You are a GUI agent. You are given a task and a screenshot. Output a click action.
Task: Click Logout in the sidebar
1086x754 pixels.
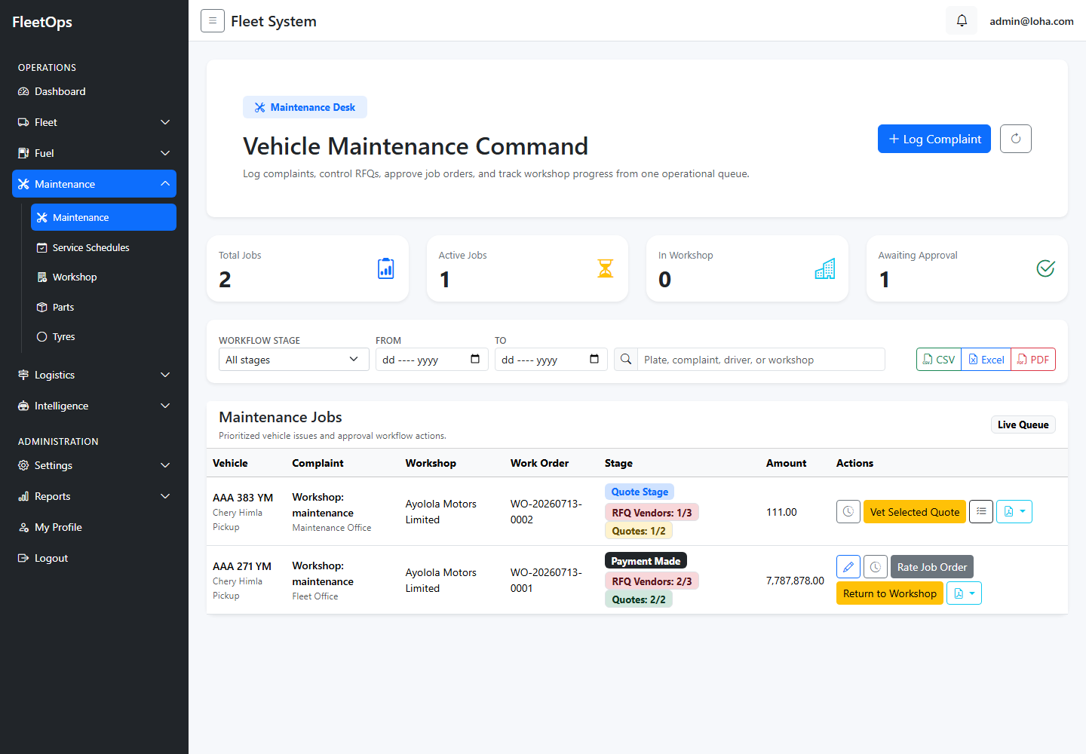coord(94,558)
